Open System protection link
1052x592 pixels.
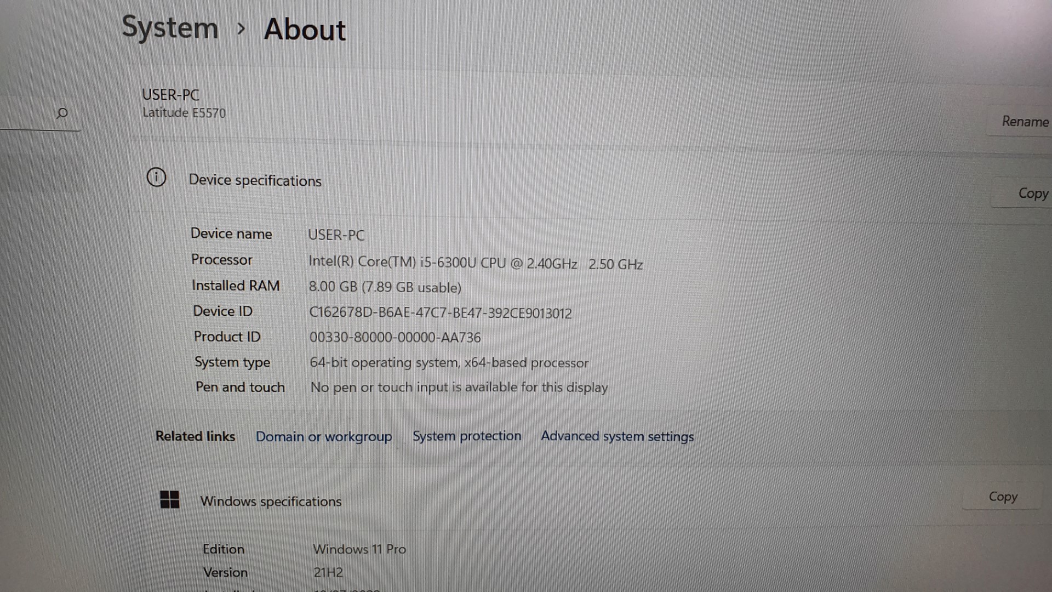(467, 436)
